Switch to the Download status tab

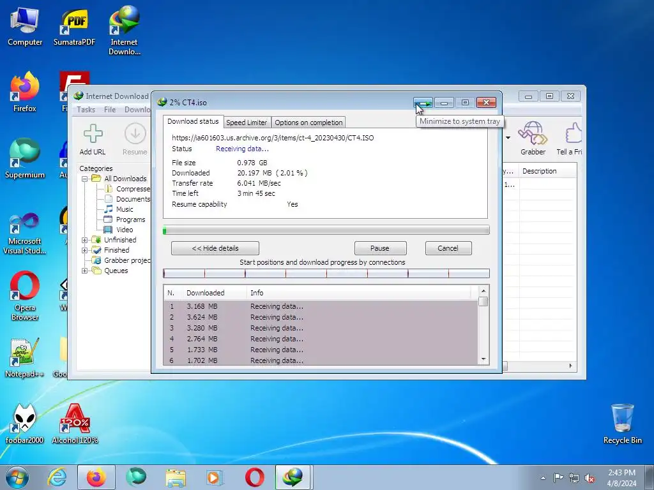[x=193, y=121]
